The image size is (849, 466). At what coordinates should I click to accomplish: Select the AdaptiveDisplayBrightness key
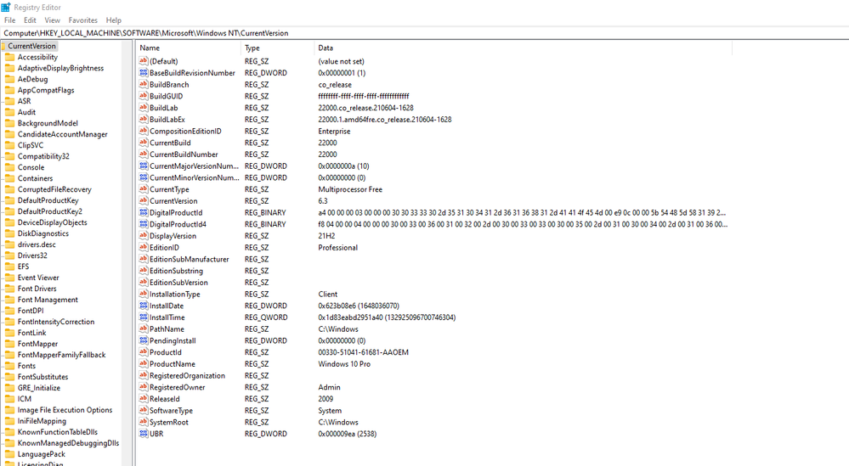pos(60,68)
